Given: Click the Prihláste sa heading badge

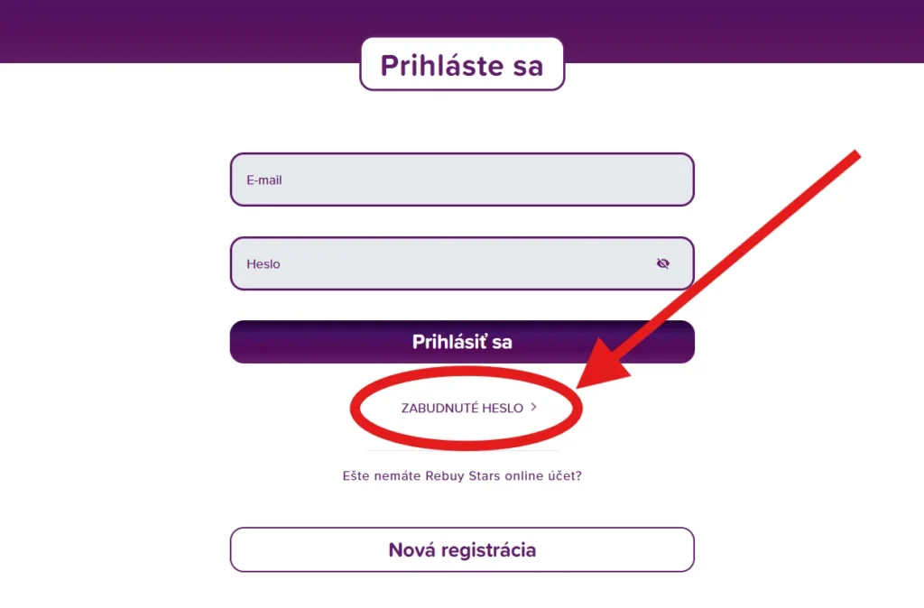Looking at the screenshot, I should click(461, 64).
